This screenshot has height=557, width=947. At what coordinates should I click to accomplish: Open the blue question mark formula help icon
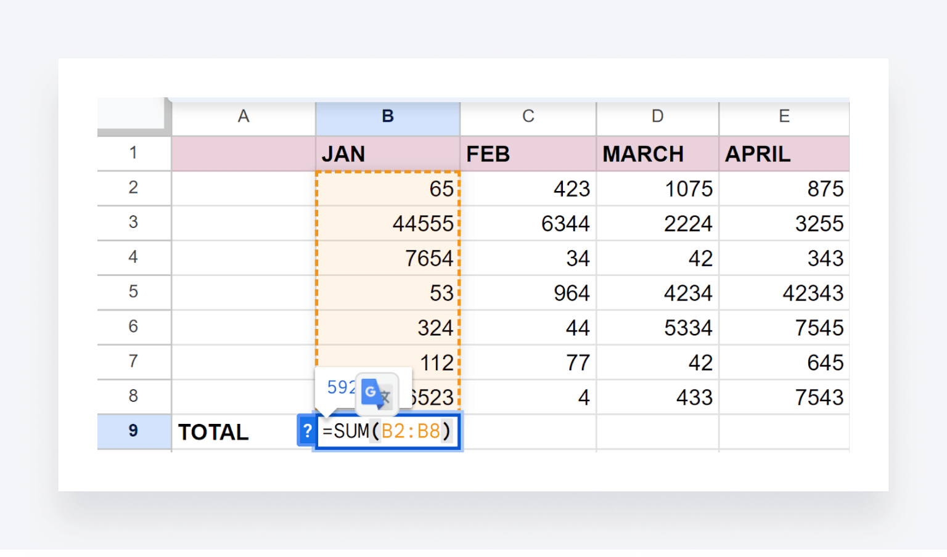(x=306, y=431)
